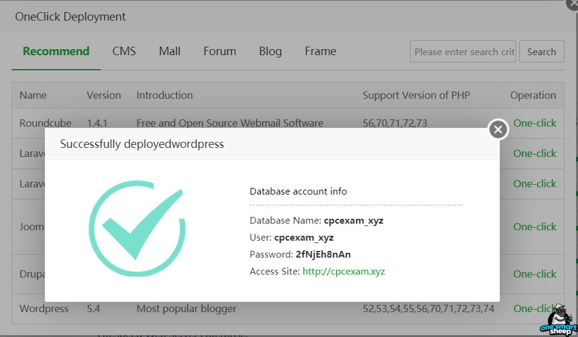Click the green checkmark success icon

[137, 228]
